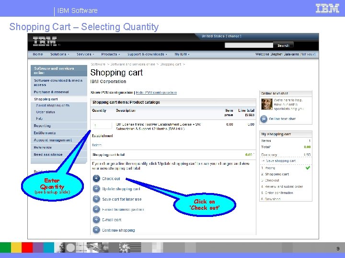
Task: Click the arrow icon beside Update shopping cart
Action: 96,189
